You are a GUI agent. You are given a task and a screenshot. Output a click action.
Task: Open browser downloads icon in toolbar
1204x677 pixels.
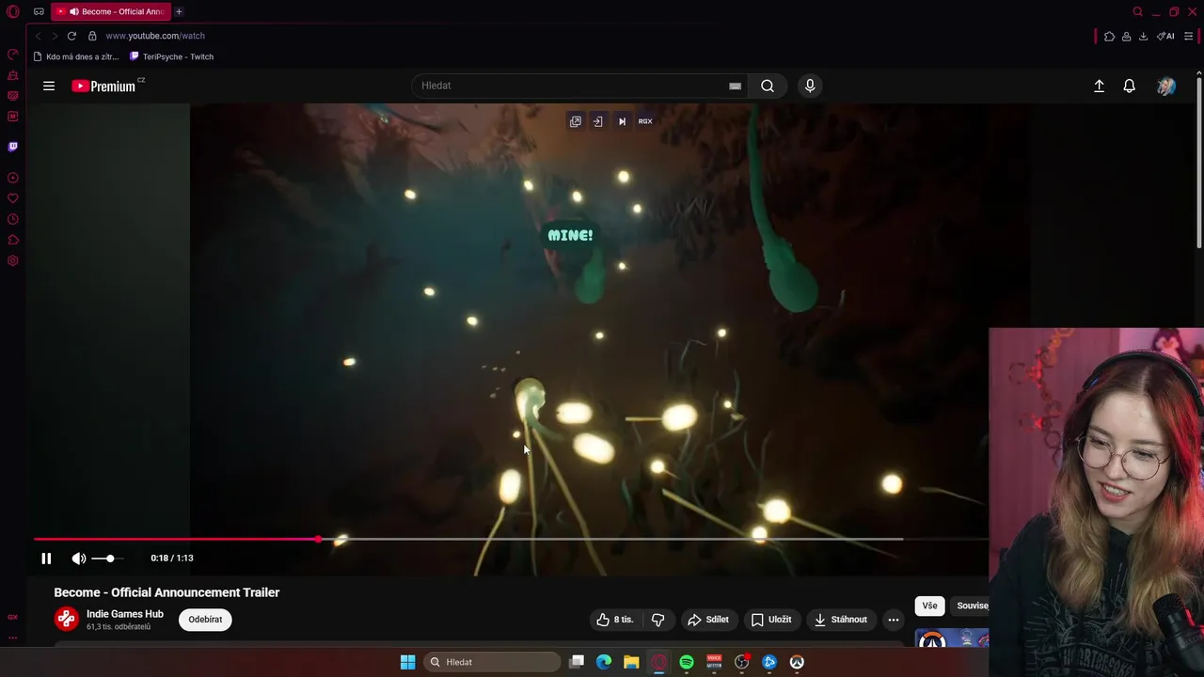tap(1143, 36)
